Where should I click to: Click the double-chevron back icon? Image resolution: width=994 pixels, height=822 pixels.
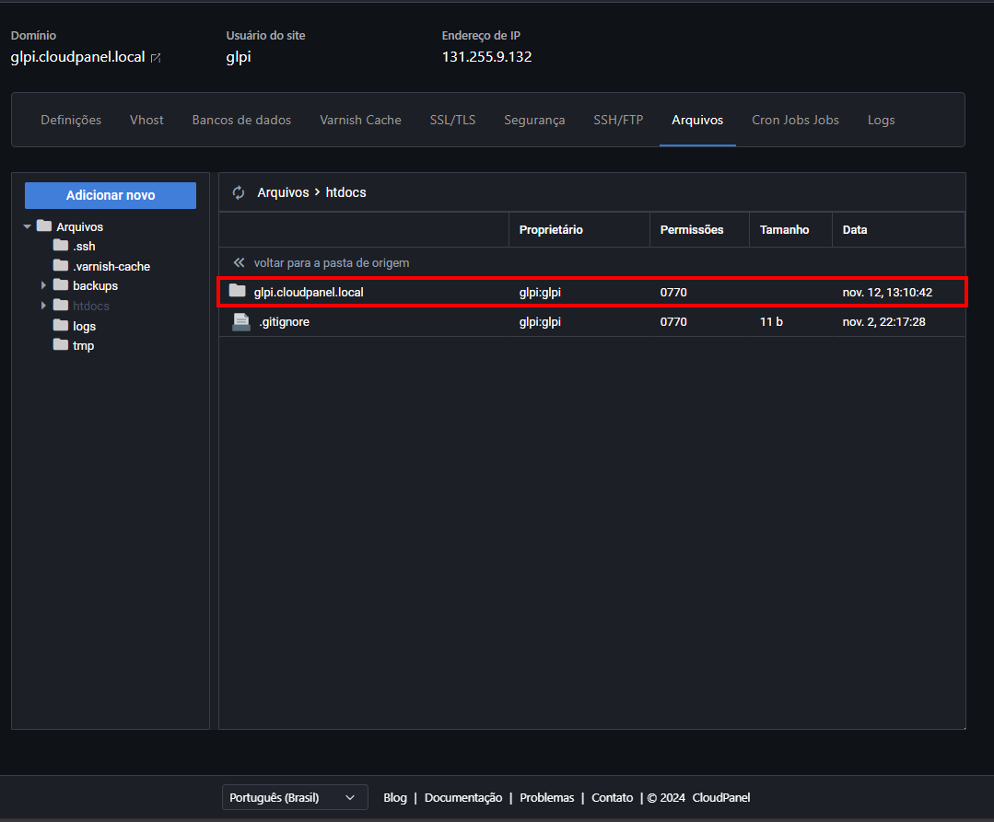tap(240, 262)
